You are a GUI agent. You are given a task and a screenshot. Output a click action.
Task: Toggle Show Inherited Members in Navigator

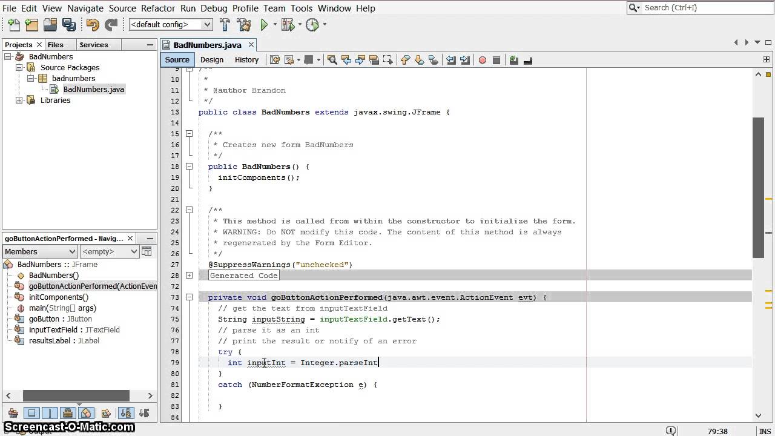pyautogui.click(x=13, y=413)
